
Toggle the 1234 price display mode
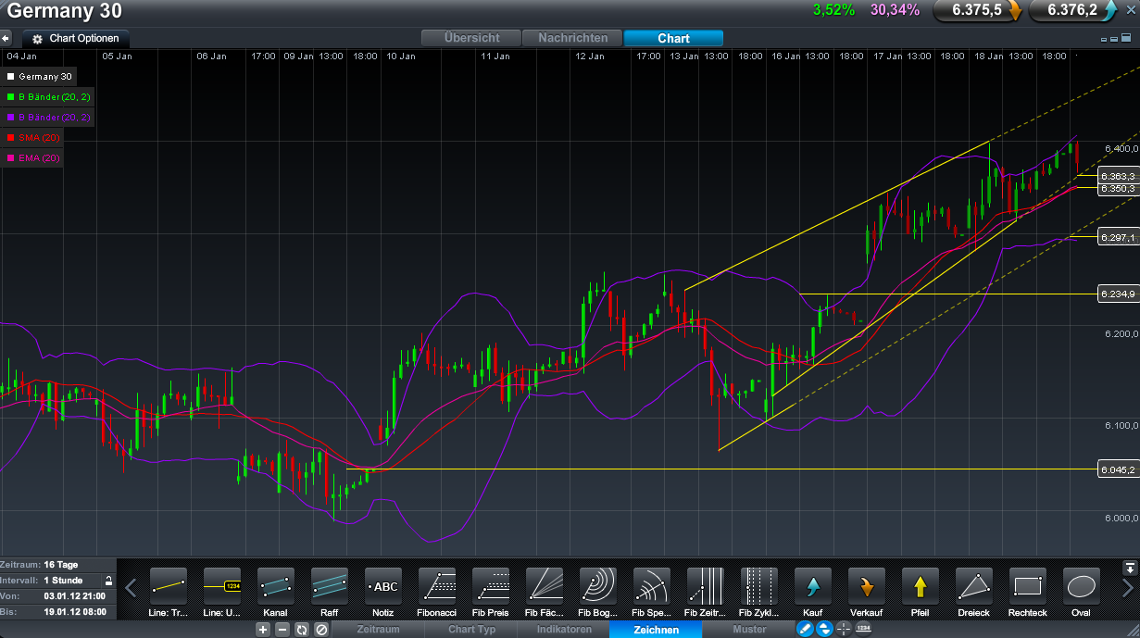pos(863,629)
